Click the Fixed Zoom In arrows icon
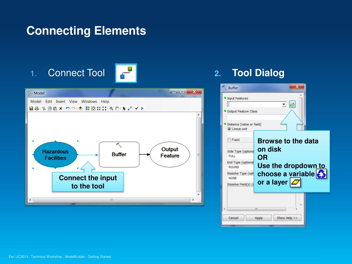 click(x=99, y=108)
